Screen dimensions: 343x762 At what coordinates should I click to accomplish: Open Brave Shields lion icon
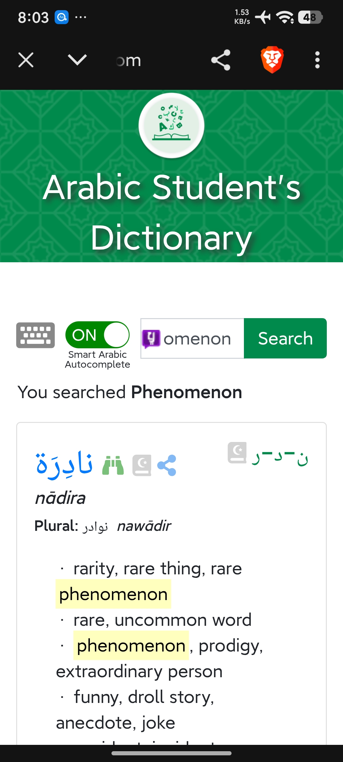pos(272,60)
